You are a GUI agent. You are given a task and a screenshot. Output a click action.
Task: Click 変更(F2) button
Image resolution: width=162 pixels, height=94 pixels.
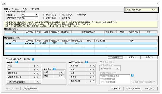(x=132, y=57)
